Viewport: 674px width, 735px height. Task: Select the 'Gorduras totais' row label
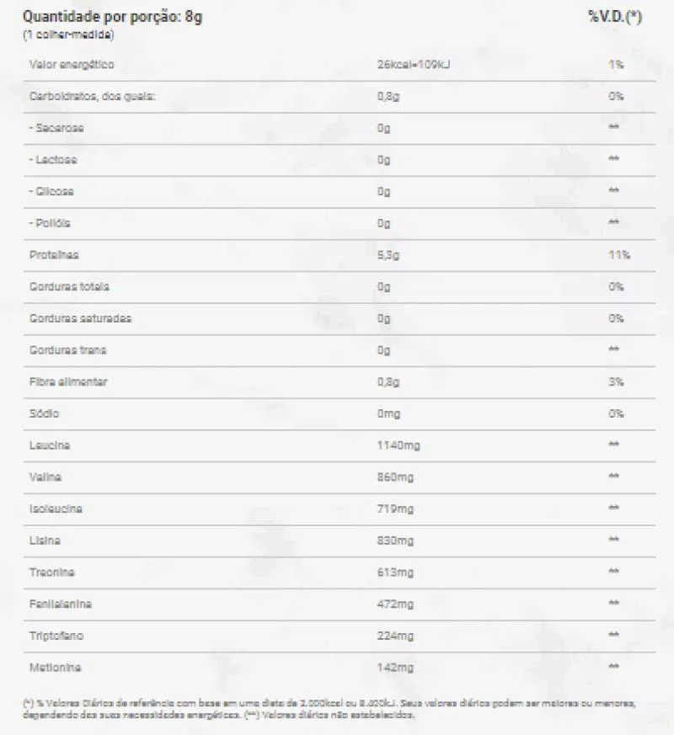coord(69,286)
